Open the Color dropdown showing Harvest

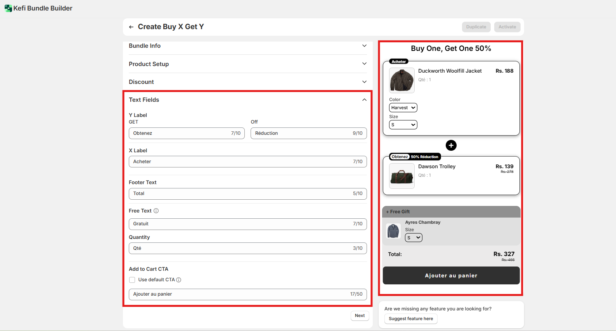pyautogui.click(x=403, y=108)
